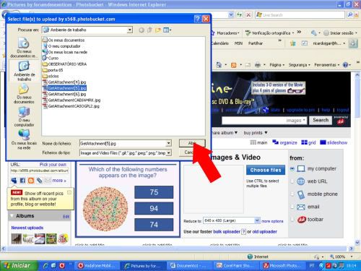Click the Choose files button

click(x=266, y=170)
